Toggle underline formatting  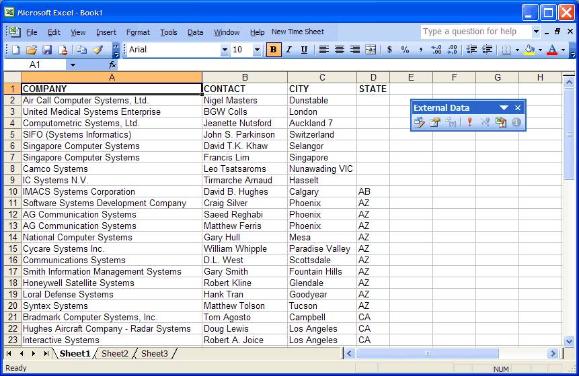tap(304, 50)
